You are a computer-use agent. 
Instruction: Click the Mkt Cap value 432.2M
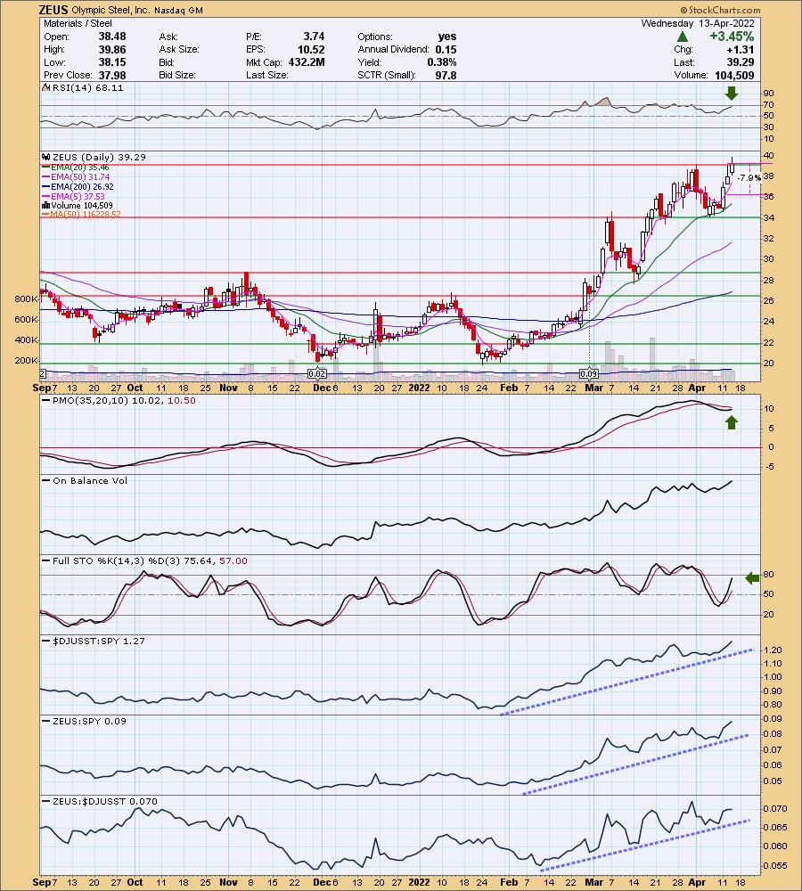click(307, 62)
